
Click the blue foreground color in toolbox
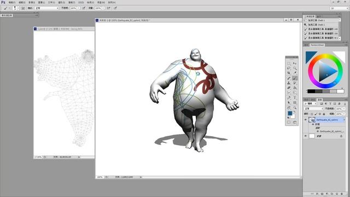(x=290, y=113)
